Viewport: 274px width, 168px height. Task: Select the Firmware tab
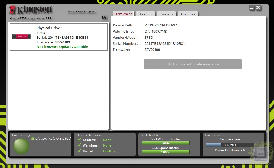(123, 14)
